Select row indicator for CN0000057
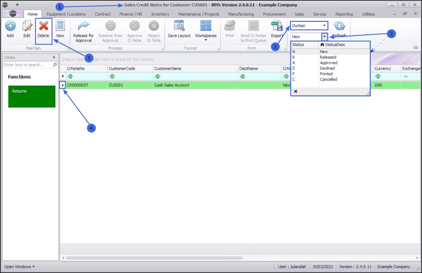Viewport: 422px width, 273px height. click(63, 85)
